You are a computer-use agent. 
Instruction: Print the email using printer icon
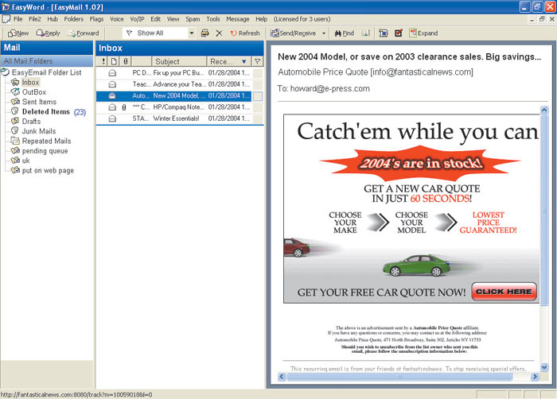click(204, 33)
